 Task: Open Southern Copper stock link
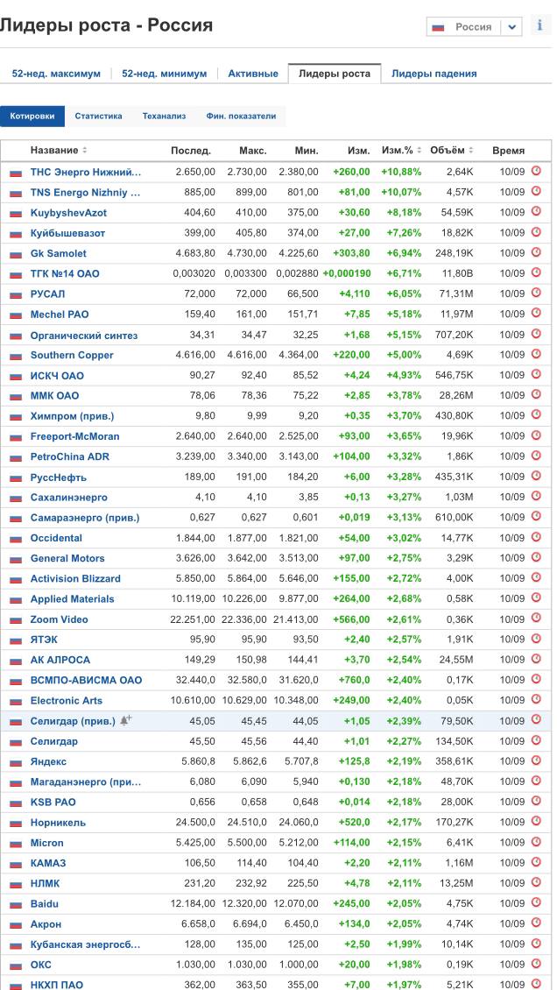(x=72, y=355)
